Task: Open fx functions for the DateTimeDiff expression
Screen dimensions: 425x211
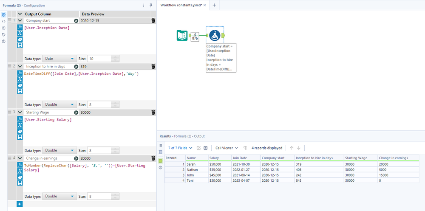Action: [x=20, y=73]
